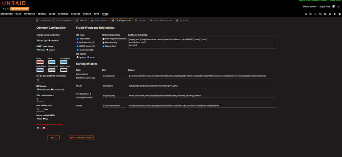Switch to the Information tab

click(x=64, y=20)
